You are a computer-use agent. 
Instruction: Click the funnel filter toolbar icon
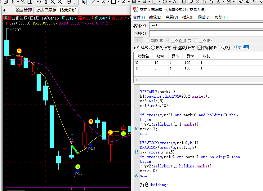(x=23, y=2)
